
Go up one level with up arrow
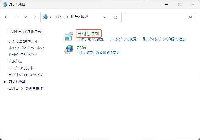pyautogui.click(x=34, y=17)
